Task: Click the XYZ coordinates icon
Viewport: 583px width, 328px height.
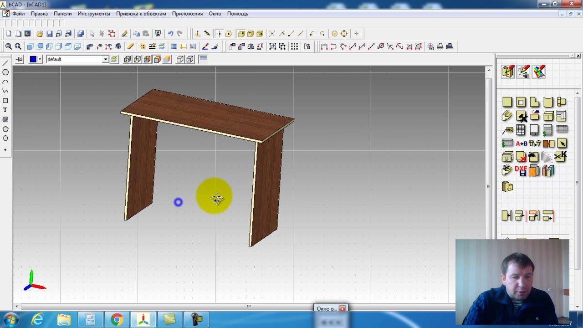Action: [x=430, y=46]
